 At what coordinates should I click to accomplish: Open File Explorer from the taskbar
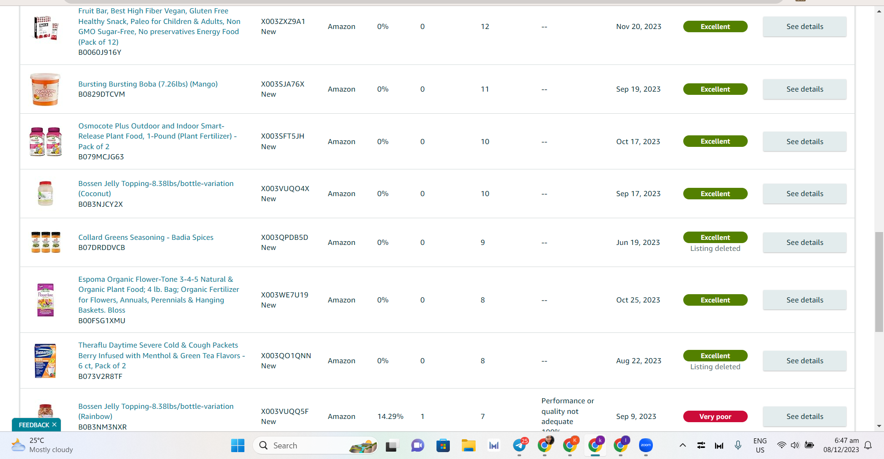[468, 445]
